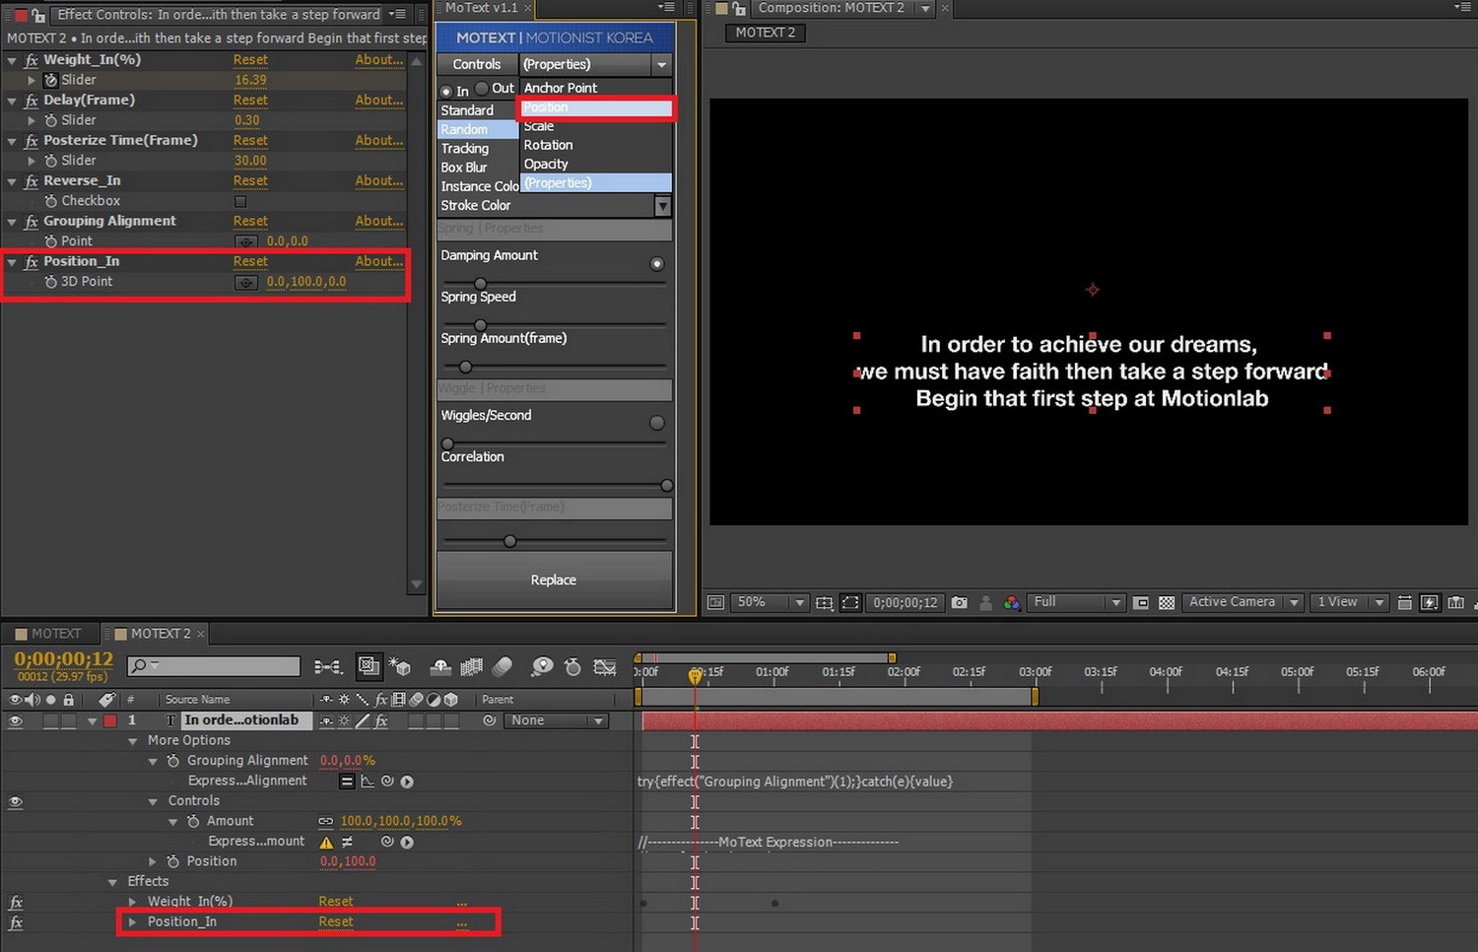This screenshot has height=952, width=1478.
Task: Open the Parent None dropdown for layer
Action: (x=557, y=720)
